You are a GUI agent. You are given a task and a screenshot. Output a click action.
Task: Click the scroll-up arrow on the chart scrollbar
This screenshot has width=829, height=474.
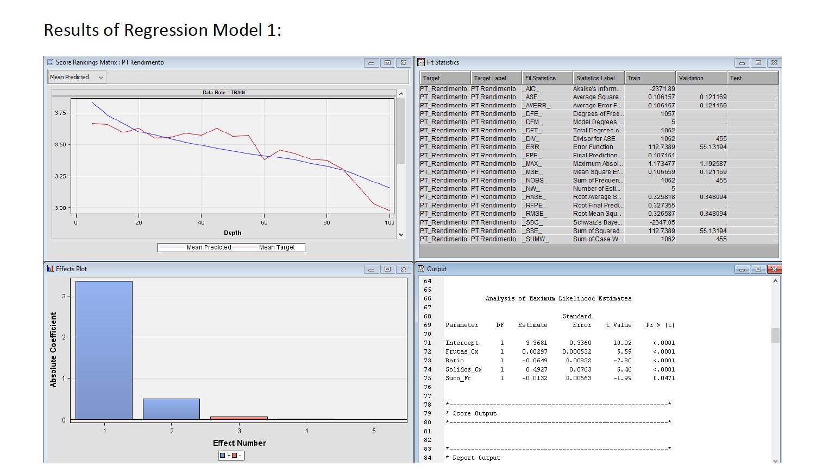(401, 92)
